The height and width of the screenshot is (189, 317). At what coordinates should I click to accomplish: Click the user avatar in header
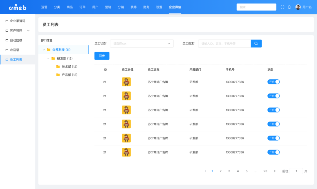[298, 7]
